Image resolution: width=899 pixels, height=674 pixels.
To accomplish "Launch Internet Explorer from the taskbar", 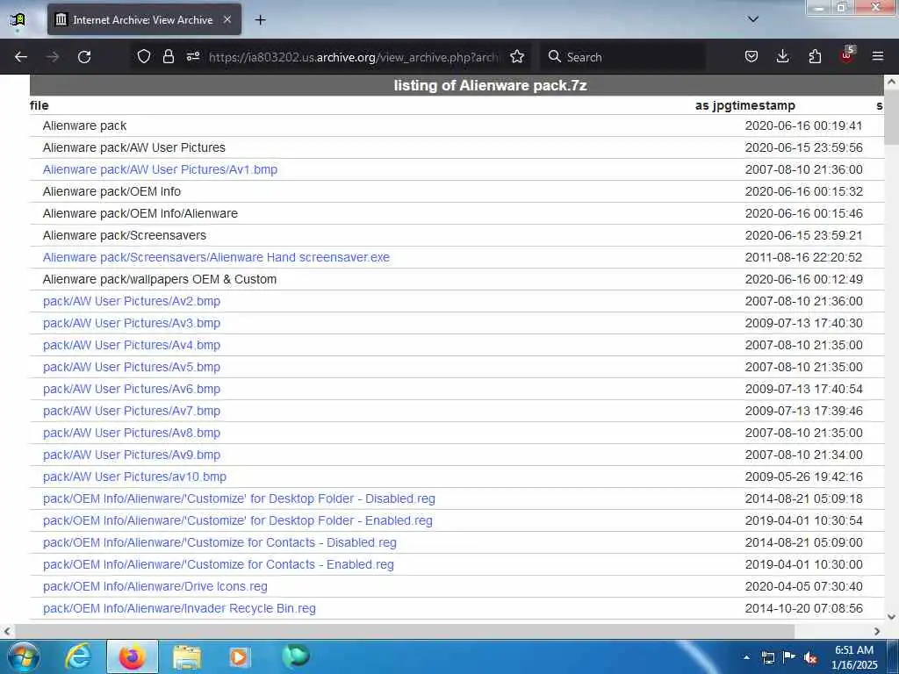I will tap(78, 656).
